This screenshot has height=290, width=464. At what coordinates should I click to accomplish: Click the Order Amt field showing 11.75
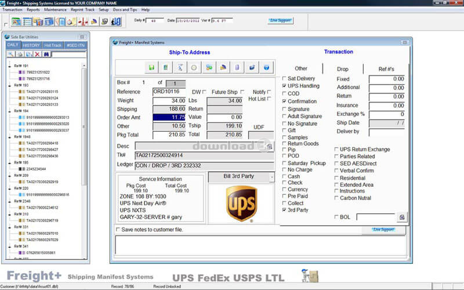point(169,118)
